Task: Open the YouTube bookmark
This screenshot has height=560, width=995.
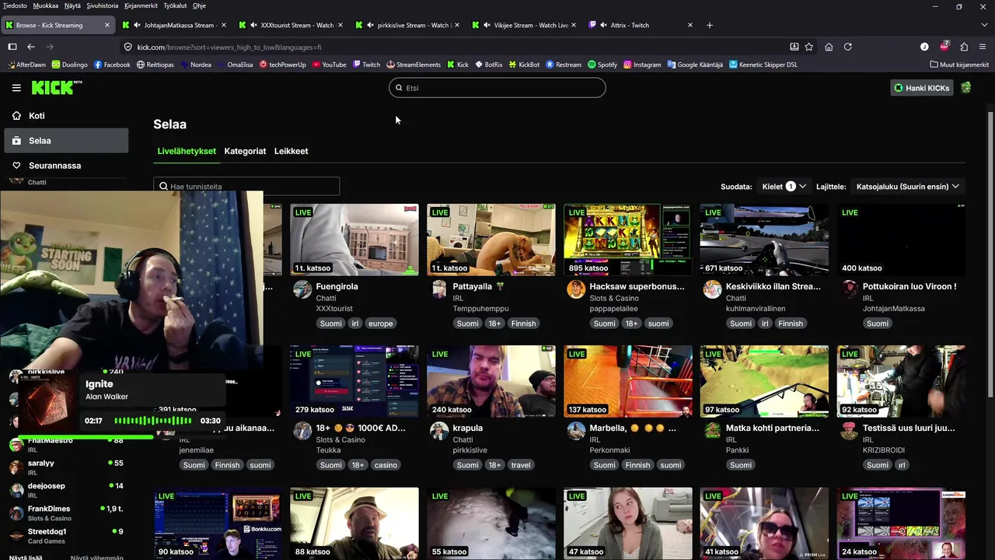Action: click(x=330, y=65)
